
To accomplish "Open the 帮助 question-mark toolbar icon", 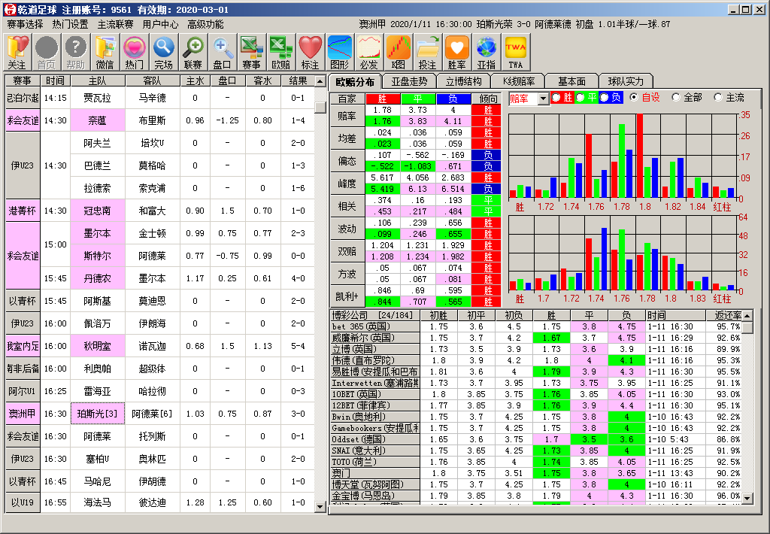I will (x=76, y=52).
